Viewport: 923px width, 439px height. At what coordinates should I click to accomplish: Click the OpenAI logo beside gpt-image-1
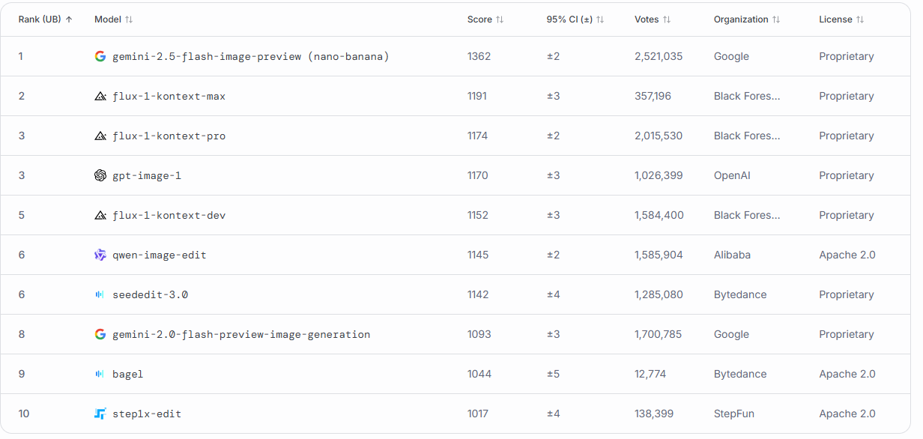pos(100,175)
